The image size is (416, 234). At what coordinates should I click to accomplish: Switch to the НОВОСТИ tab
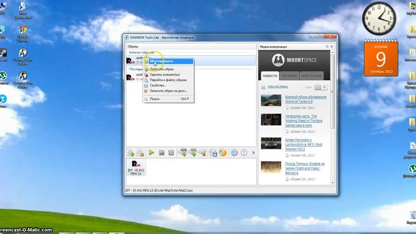coord(270,76)
